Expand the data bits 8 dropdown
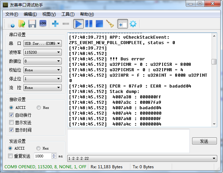This screenshot has width=223, height=173. [x=42, y=61]
